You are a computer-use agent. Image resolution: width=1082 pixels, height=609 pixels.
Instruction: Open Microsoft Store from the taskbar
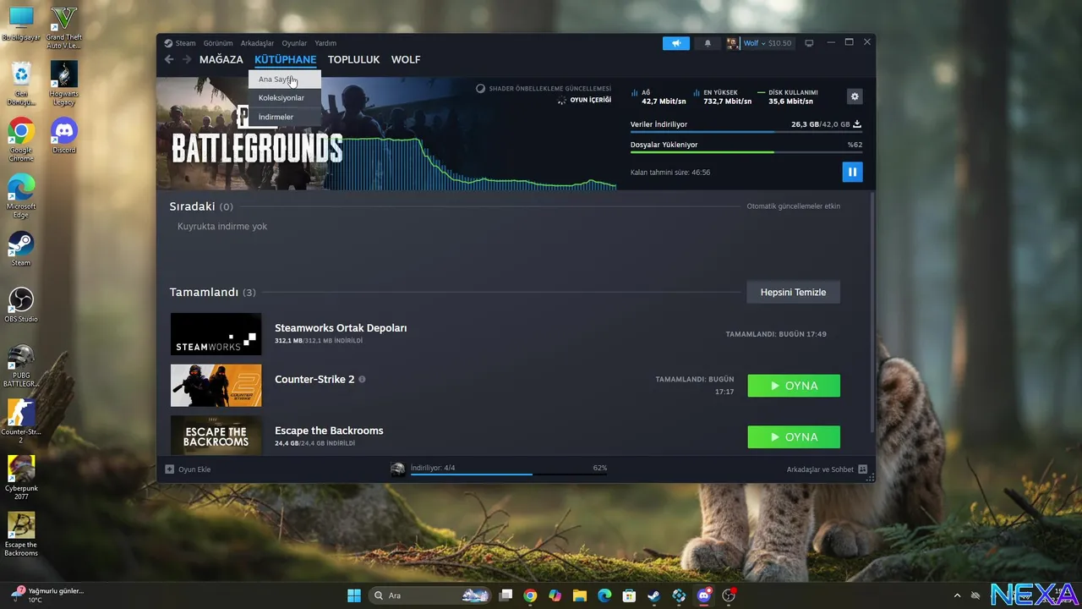tap(629, 595)
